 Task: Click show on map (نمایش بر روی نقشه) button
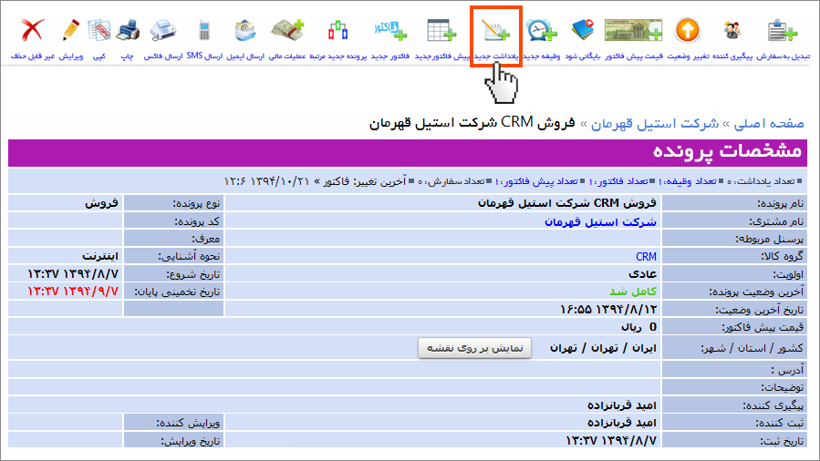(474, 348)
